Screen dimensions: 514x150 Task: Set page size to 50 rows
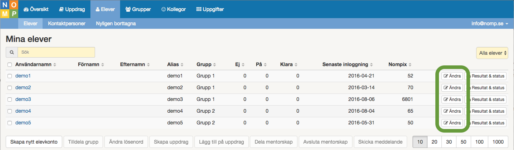[x=464, y=142]
